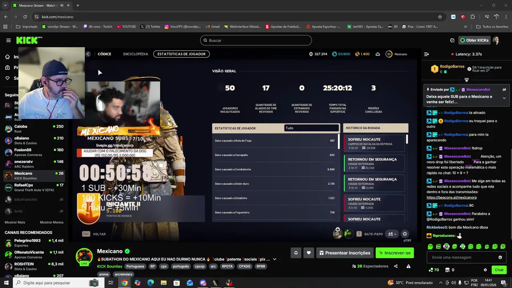Viewport: 512px width, 288px height.
Task: Click the in-game settings gear near BATE-PAPO
Action: click(x=405, y=234)
